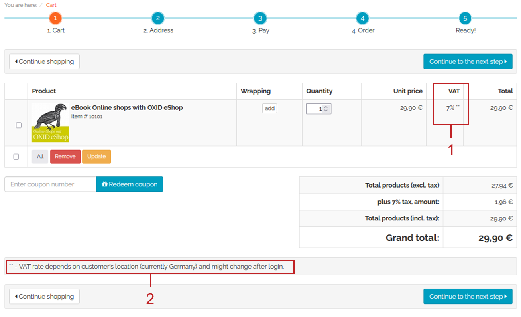Image resolution: width=521 pixels, height=317 pixels.
Task: Remove selected items with the red Remove button
Action: 65,157
